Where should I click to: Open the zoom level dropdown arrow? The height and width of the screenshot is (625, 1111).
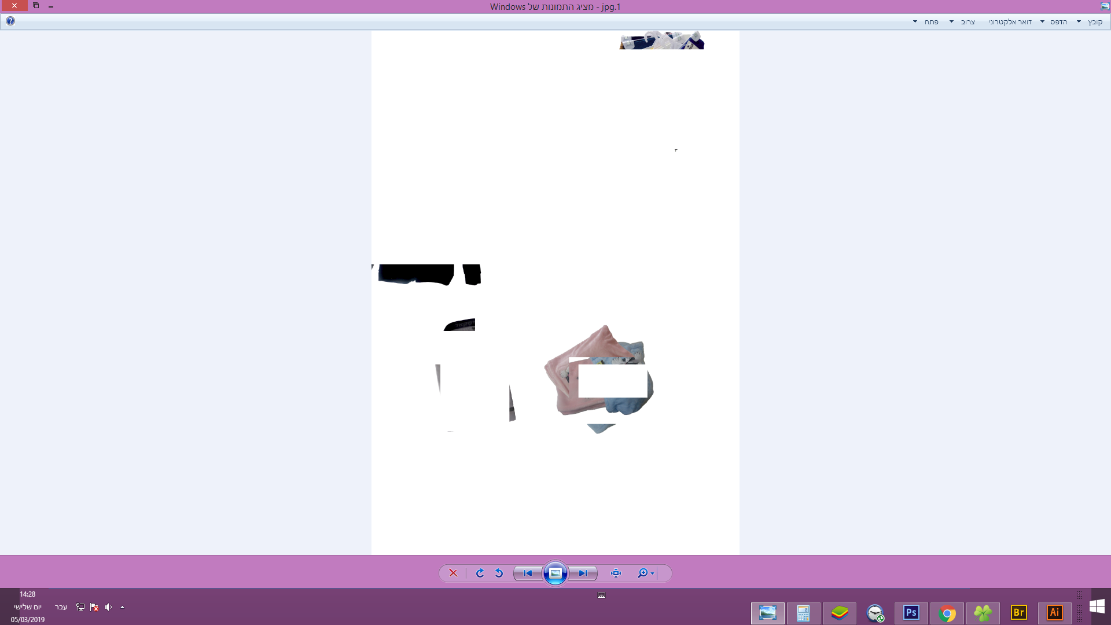652,573
